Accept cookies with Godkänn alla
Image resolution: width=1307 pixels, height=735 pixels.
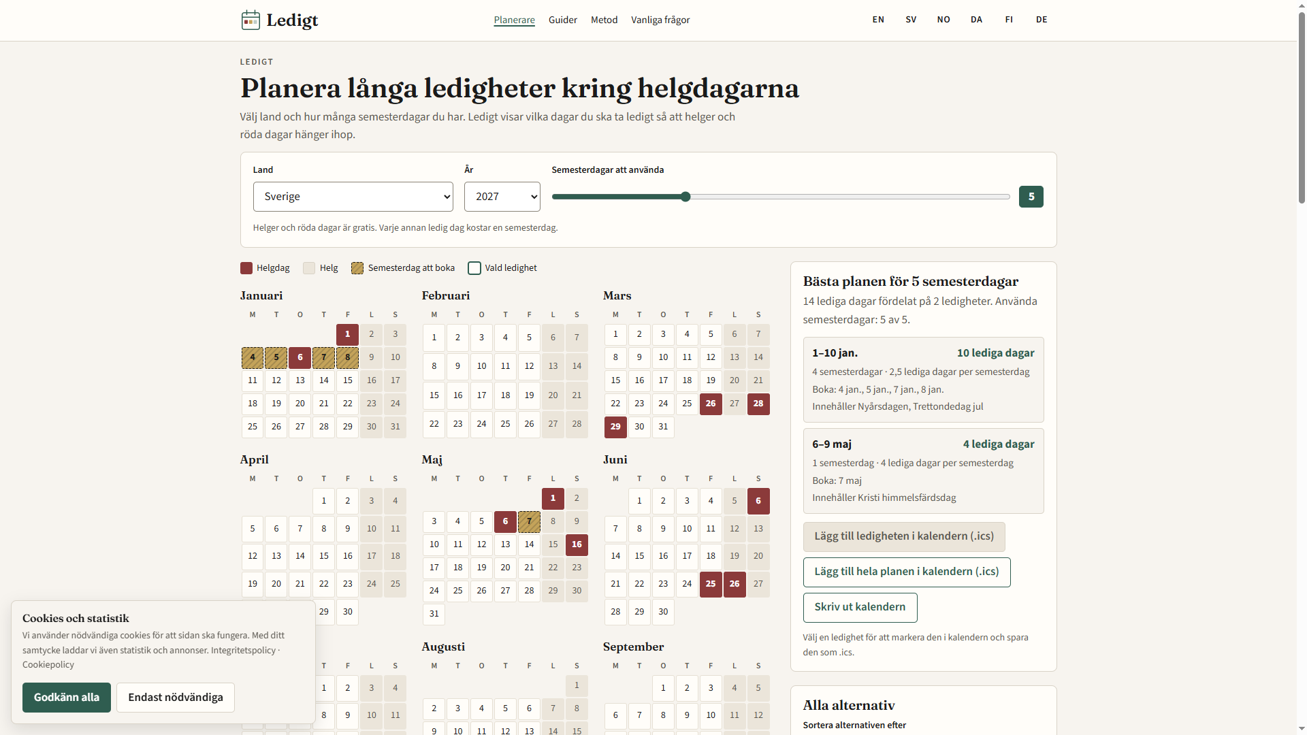(67, 698)
